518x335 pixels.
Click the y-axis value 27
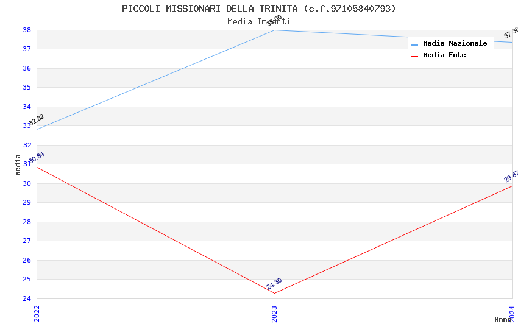pyautogui.click(x=27, y=241)
